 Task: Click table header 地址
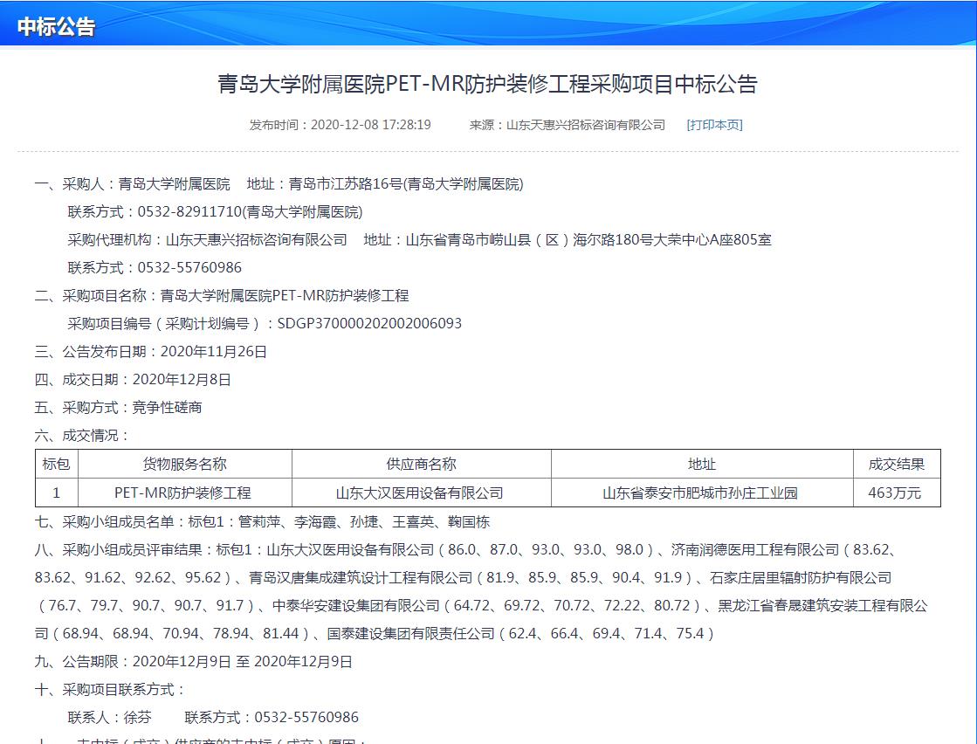click(702, 465)
